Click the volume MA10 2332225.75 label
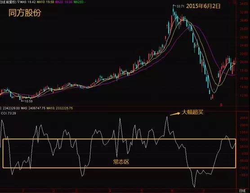The image size is (250, 193). [60, 108]
